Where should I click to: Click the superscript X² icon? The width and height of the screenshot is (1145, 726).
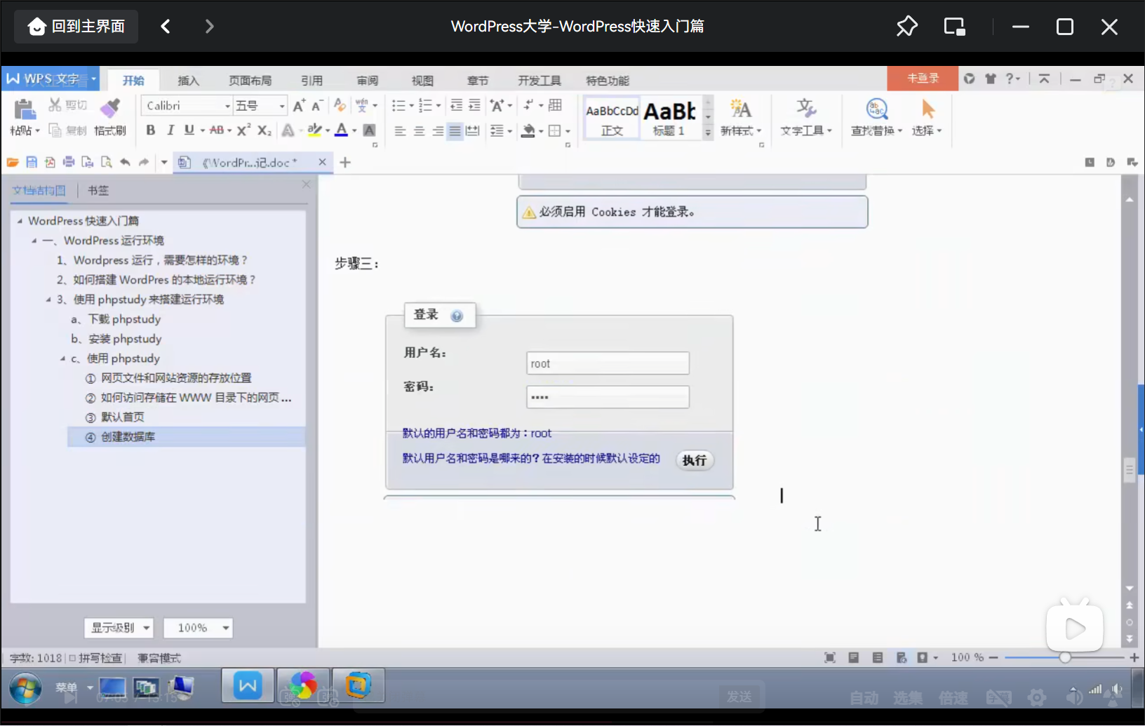[x=243, y=130]
